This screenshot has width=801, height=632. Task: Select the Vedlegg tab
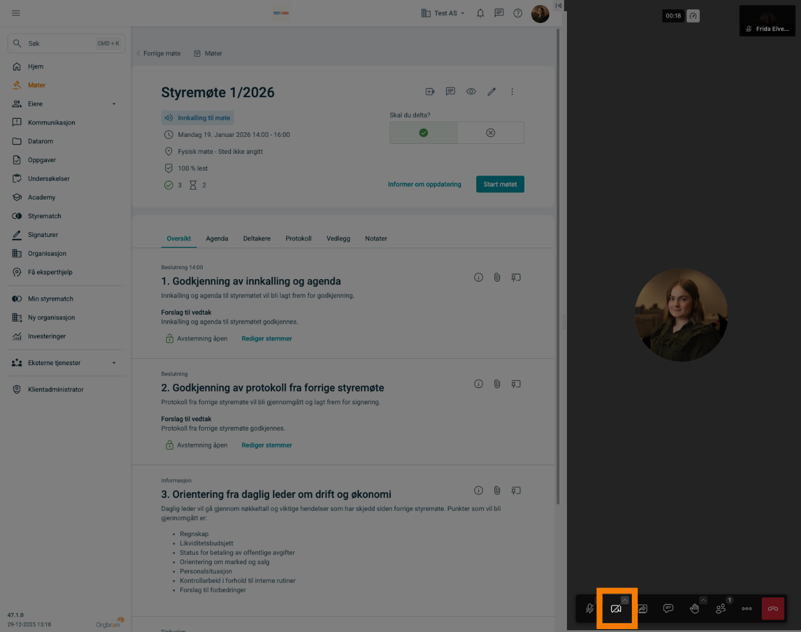[338, 239]
